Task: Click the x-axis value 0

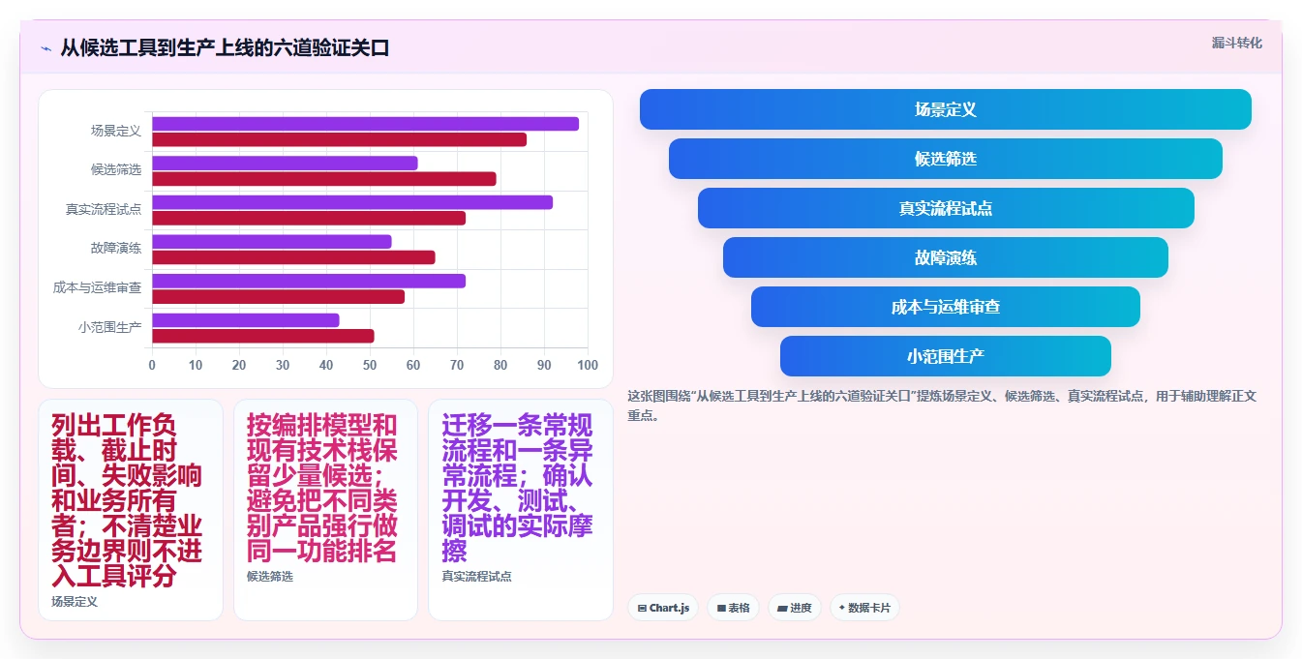Action: pyautogui.click(x=152, y=365)
